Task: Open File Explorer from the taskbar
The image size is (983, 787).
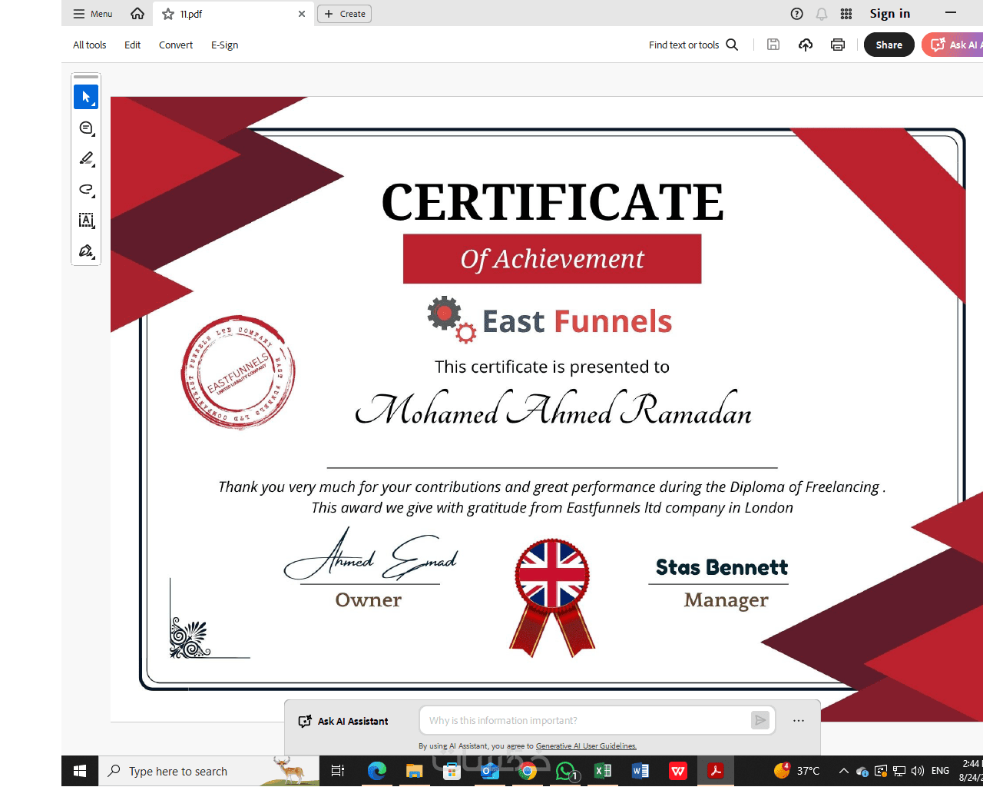Action: [x=414, y=771]
